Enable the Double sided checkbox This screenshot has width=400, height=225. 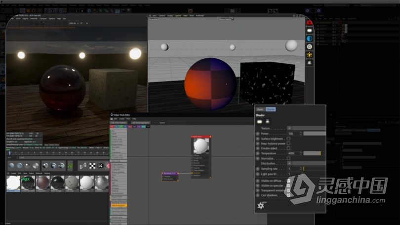(x=288, y=148)
